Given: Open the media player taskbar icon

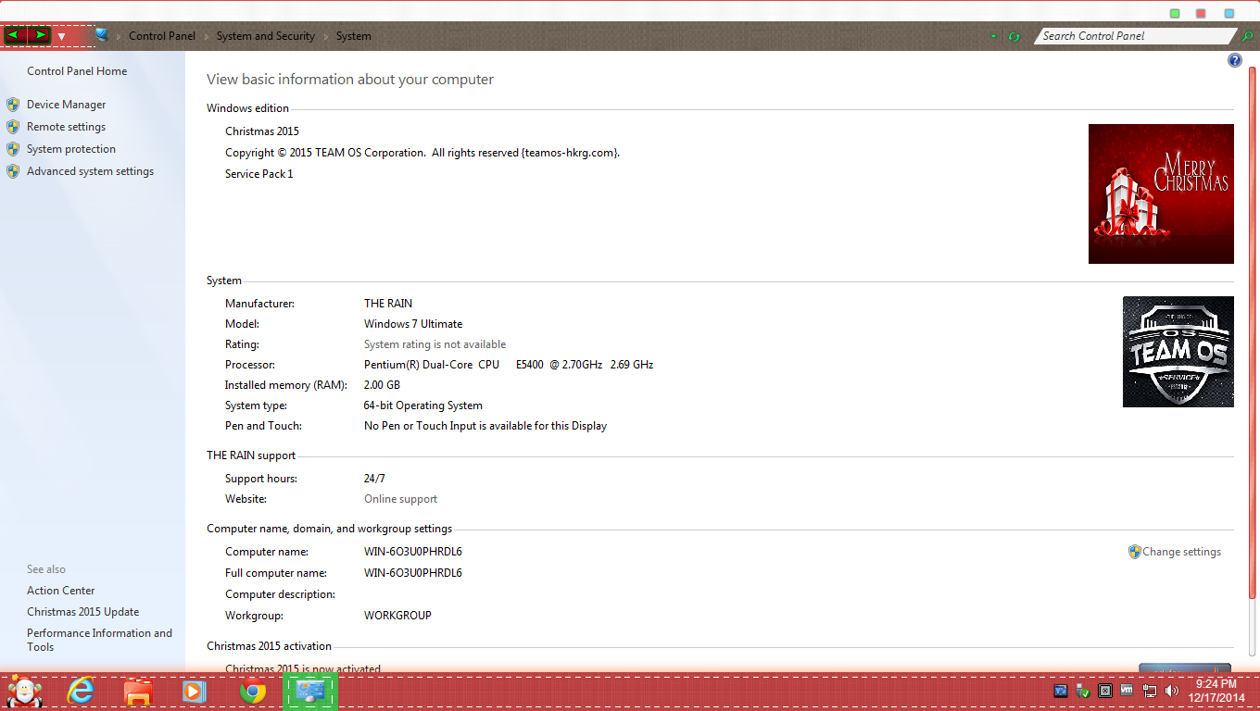Looking at the screenshot, I should tap(194, 691).
